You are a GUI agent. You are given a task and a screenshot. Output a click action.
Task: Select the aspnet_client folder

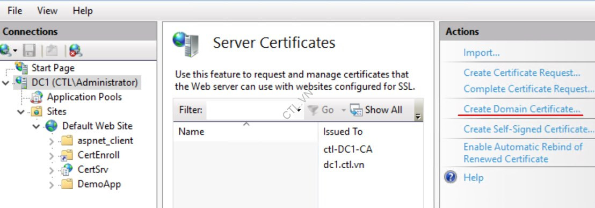(105, 140)
